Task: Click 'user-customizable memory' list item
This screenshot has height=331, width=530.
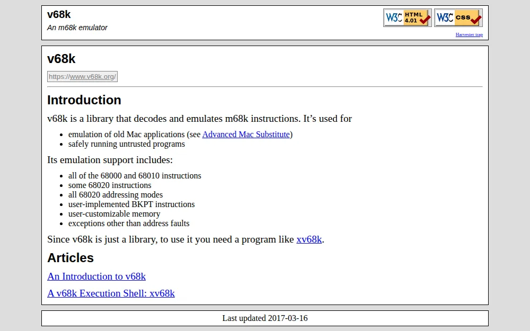Action: tap(114, 214)
